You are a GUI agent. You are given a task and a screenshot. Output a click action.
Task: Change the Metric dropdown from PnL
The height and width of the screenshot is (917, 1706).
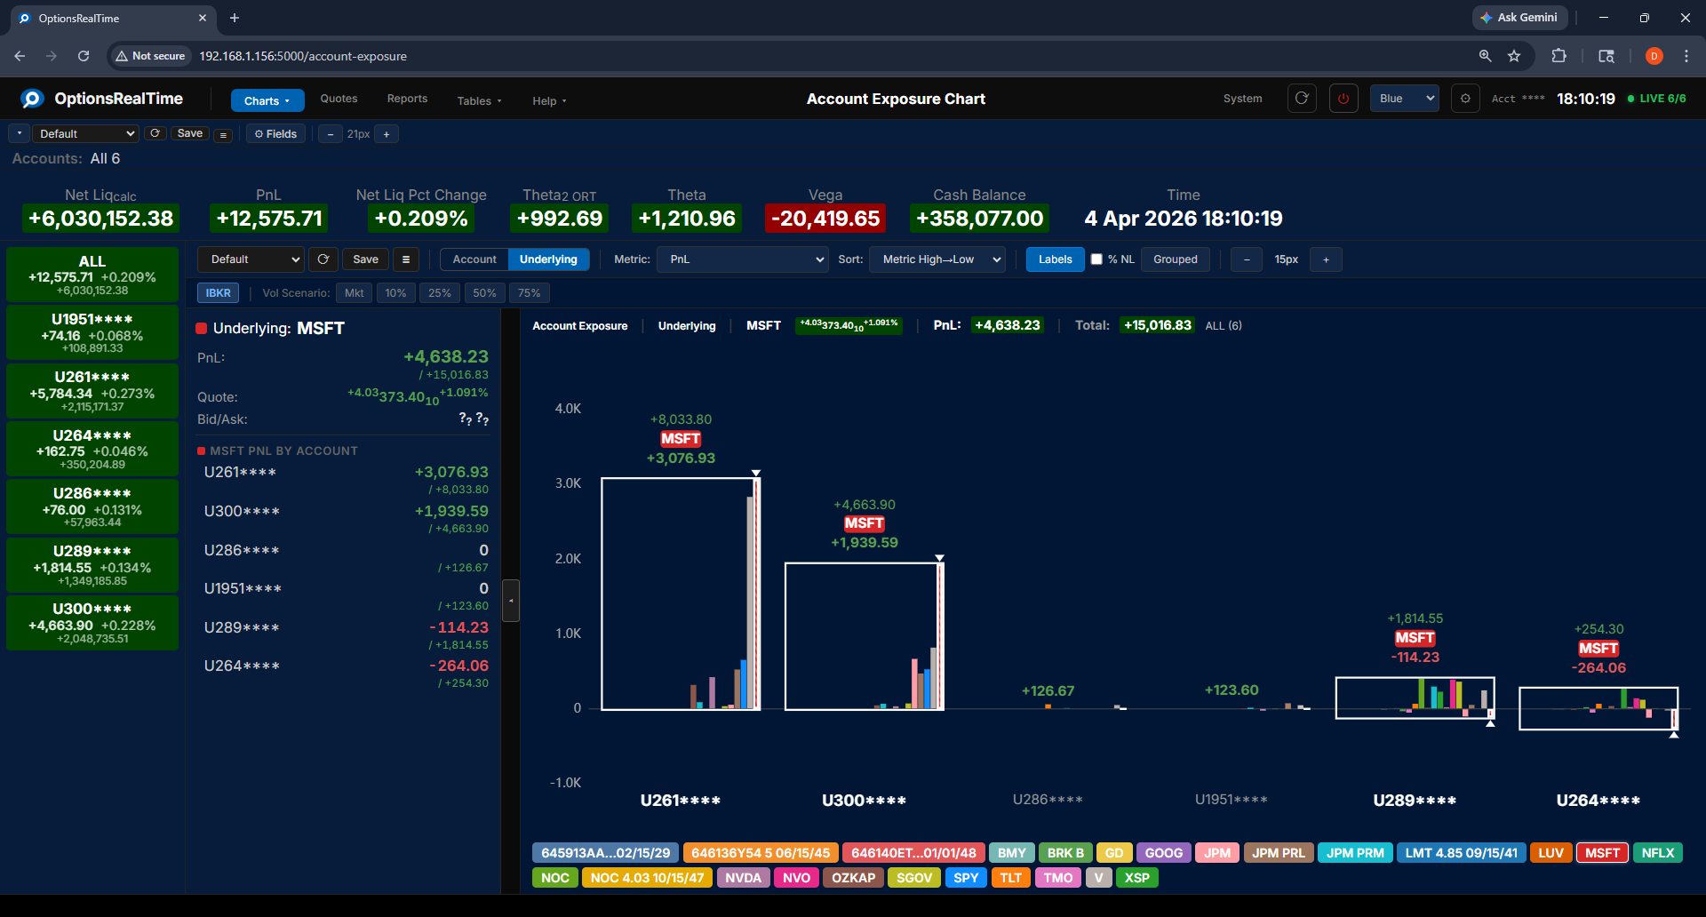(x=742, y=259)
